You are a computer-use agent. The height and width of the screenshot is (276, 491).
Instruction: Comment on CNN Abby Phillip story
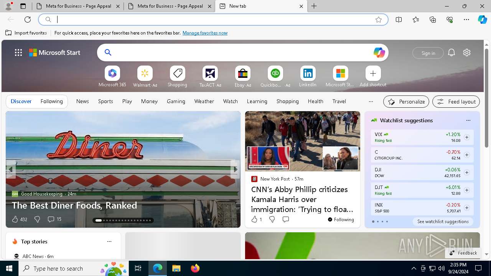(x=285, y=219)
